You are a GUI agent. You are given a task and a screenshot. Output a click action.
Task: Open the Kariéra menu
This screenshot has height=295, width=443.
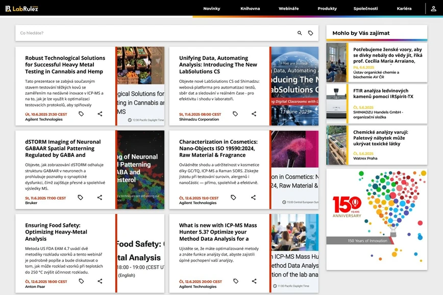[404, 9]
